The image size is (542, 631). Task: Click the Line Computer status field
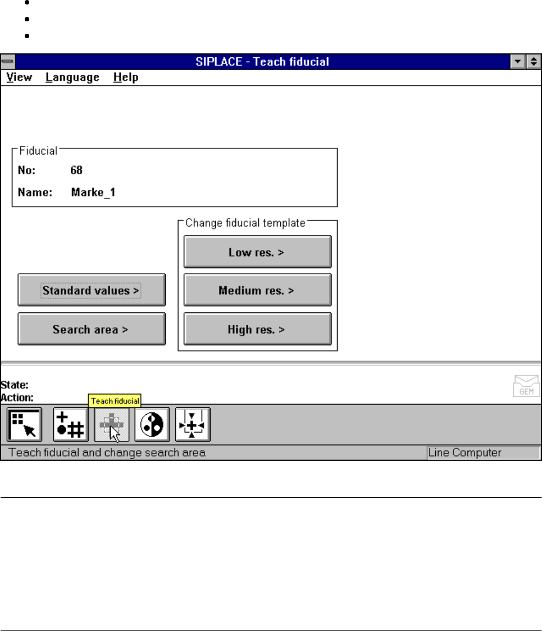coord(483,453)
